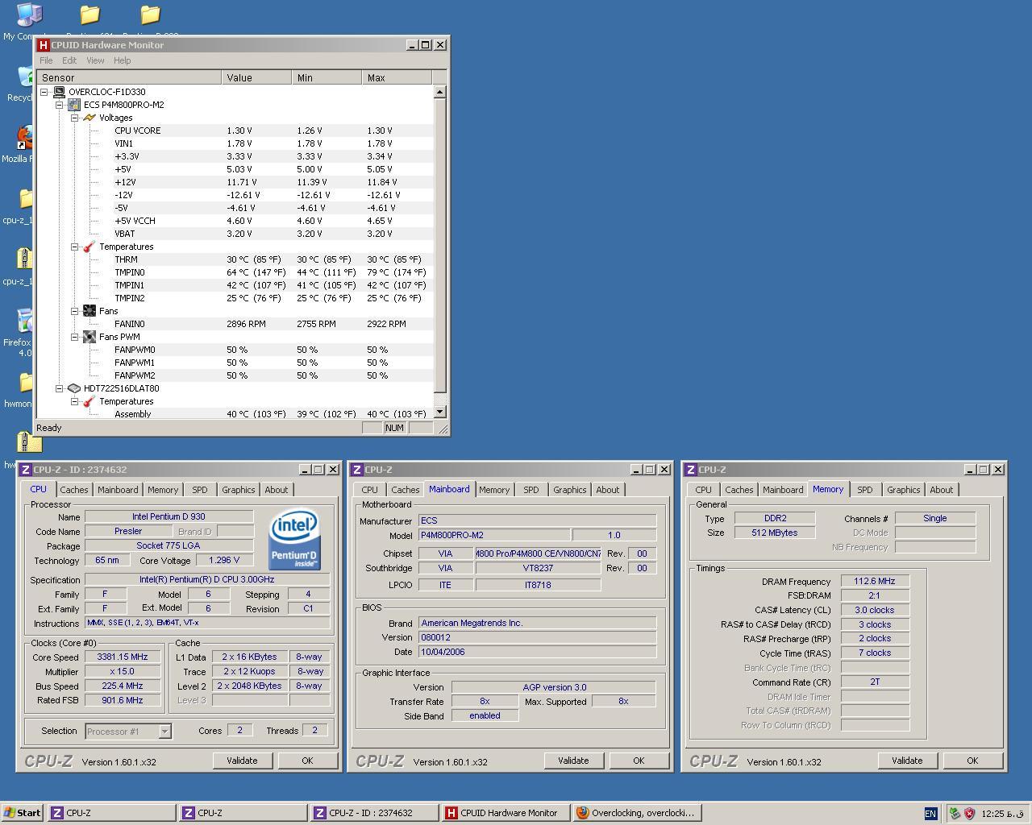This screenshot has width=1032, height=825.
Task: Select the hwmon folder icon on the desktop
Action: click(x=26, y=382)
